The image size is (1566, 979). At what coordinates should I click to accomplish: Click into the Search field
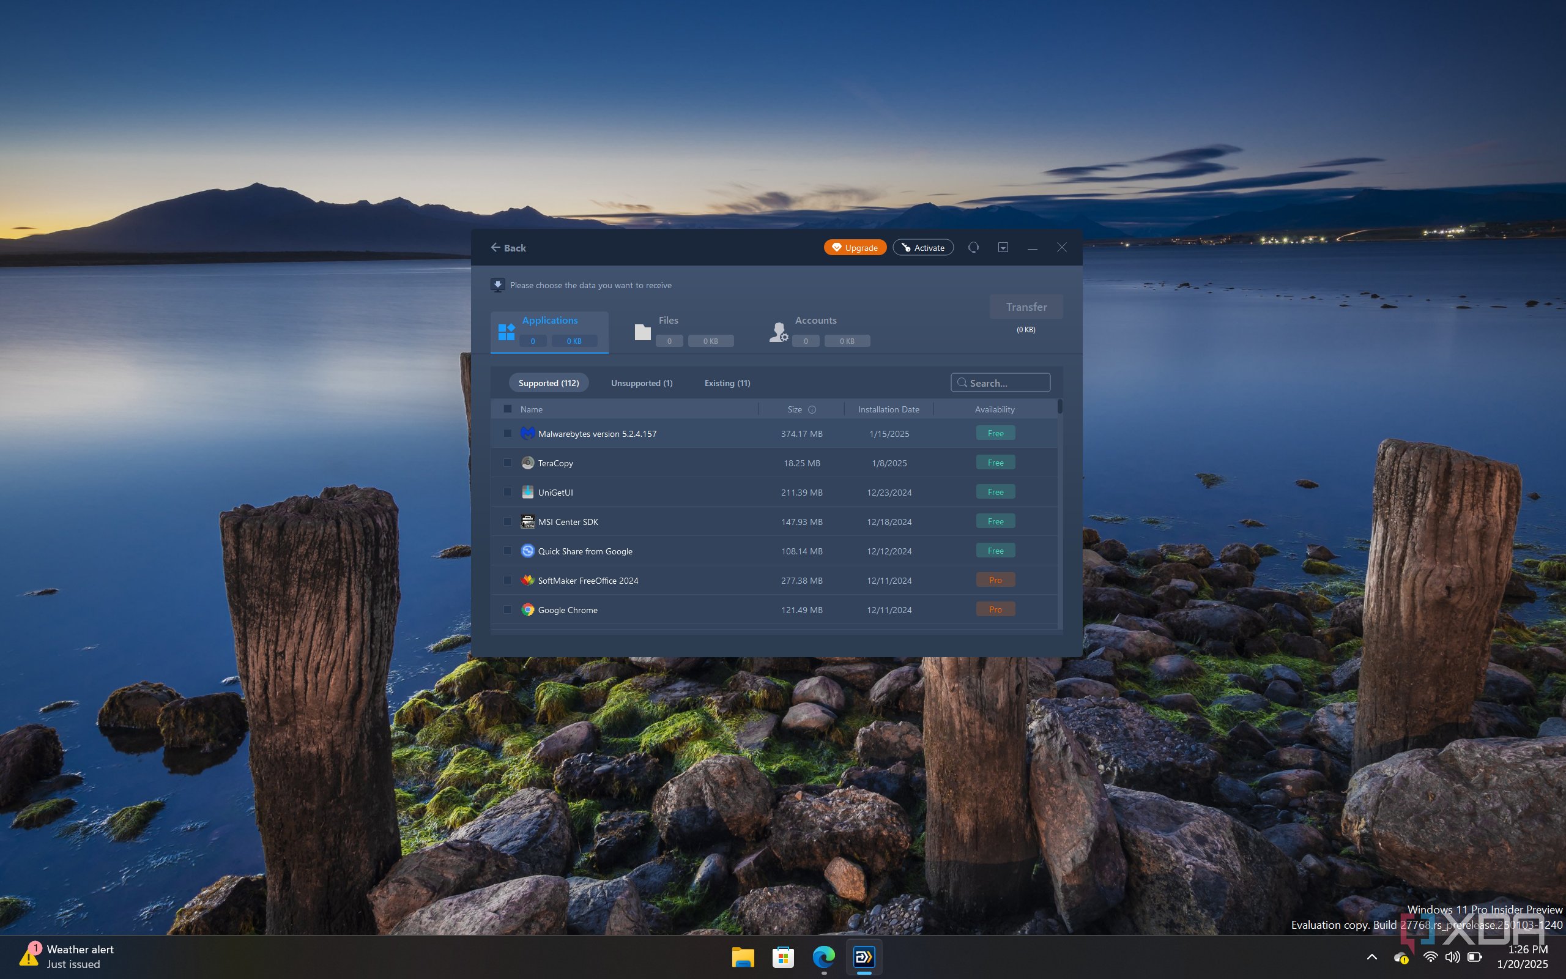coord(1006,382)
